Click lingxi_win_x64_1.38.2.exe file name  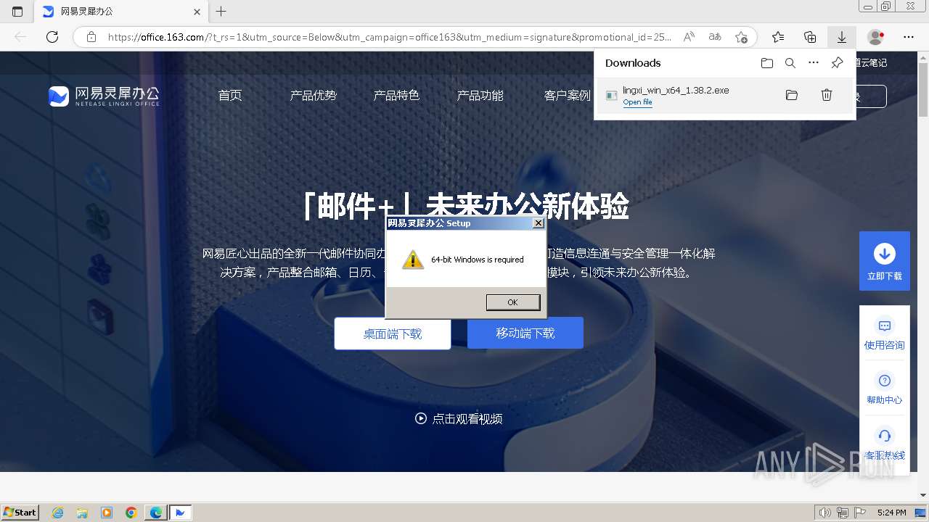[676, 91]
